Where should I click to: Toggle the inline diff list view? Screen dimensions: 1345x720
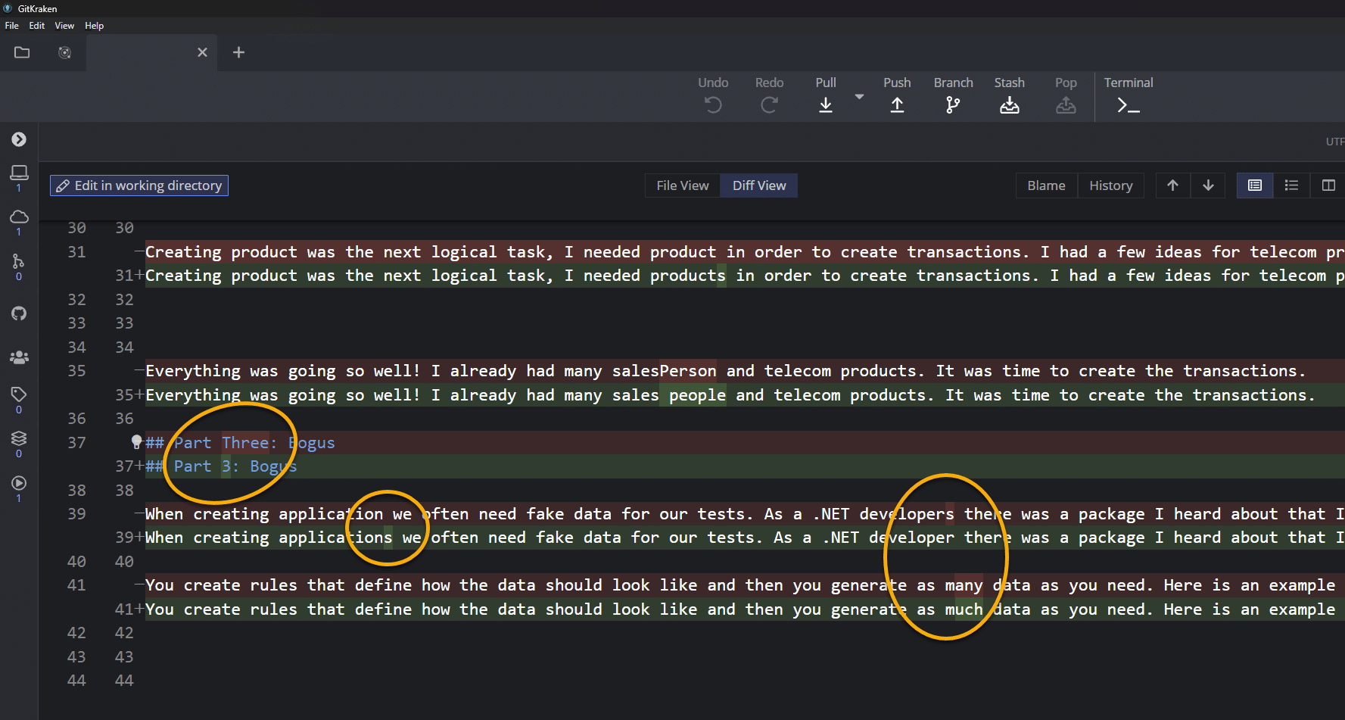pyautogui.click(x=1291, y=185)
